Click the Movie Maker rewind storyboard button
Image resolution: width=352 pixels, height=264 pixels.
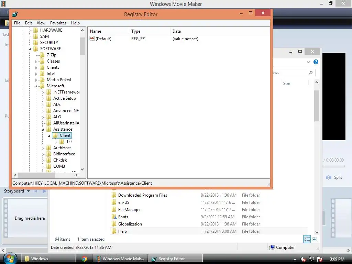point(35,191)
